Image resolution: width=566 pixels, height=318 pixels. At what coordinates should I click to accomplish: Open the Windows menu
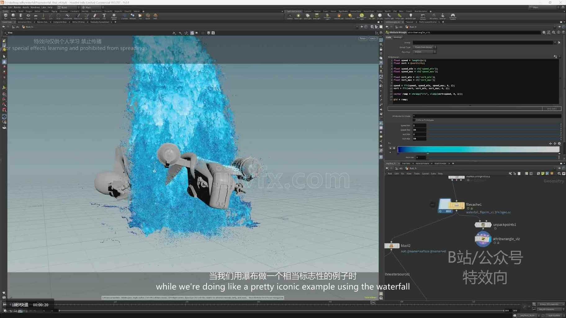point(35,7)
